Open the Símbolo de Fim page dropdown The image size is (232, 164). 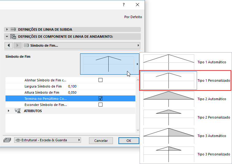pos(81,45)
